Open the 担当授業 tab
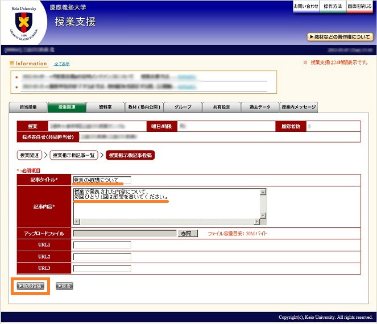Viewport: 377px width, 324px height. pos(28,107)
